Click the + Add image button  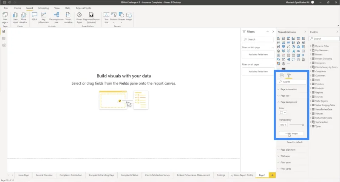tap(291, 134)
